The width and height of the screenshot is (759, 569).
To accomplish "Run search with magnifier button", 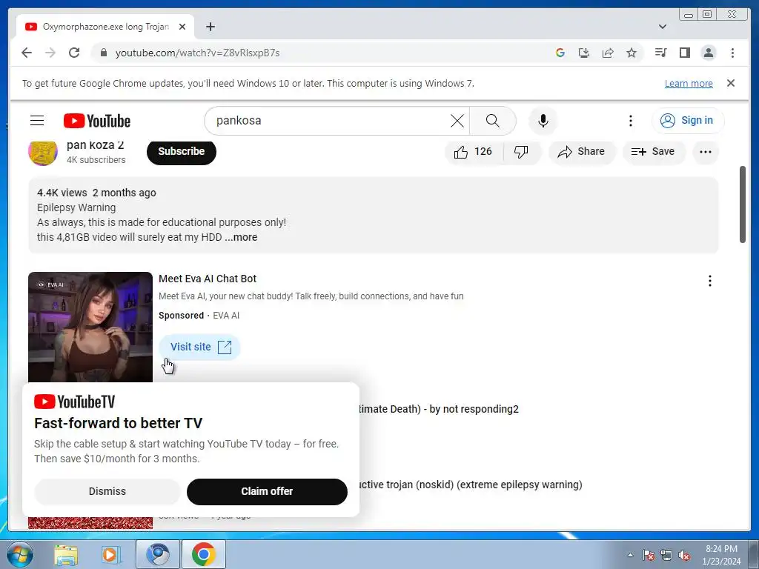I will (492, 121).
